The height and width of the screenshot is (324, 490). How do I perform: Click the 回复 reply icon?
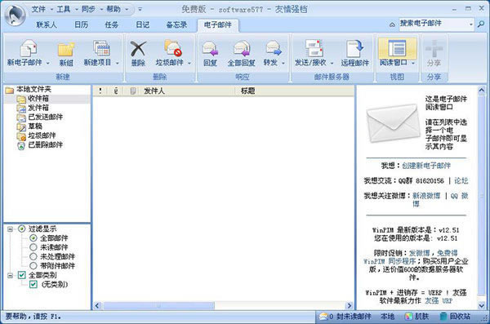click(x=210, y=48)
